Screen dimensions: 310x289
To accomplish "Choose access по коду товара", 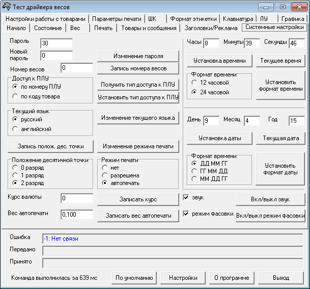I will tap(15, 96).
